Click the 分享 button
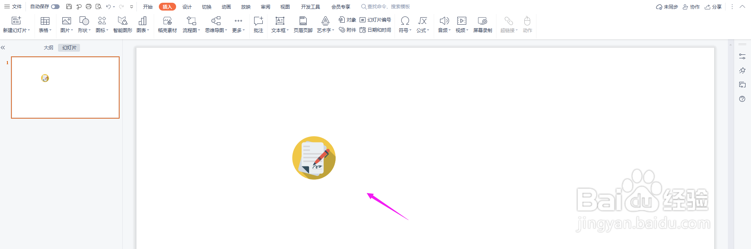 click(713, 7)
